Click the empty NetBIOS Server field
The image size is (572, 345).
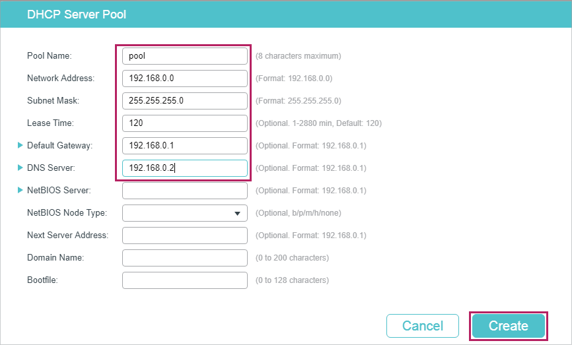(184, 191)
